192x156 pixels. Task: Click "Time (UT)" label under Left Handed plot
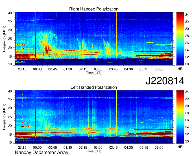(x=94, y=151)
